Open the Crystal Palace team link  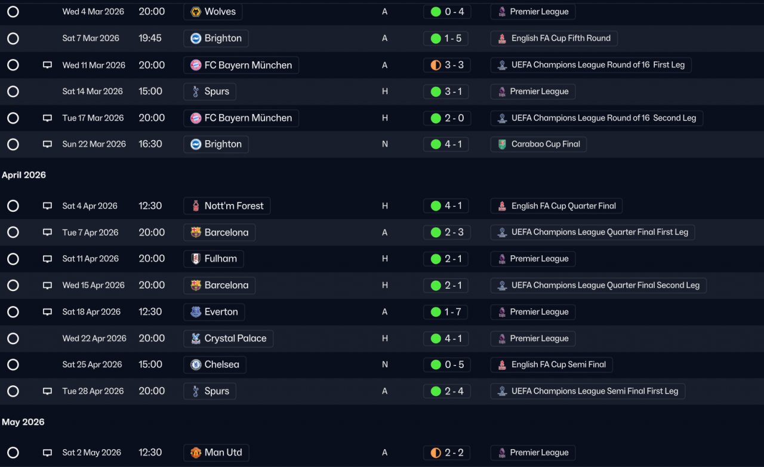pos(229,338)
